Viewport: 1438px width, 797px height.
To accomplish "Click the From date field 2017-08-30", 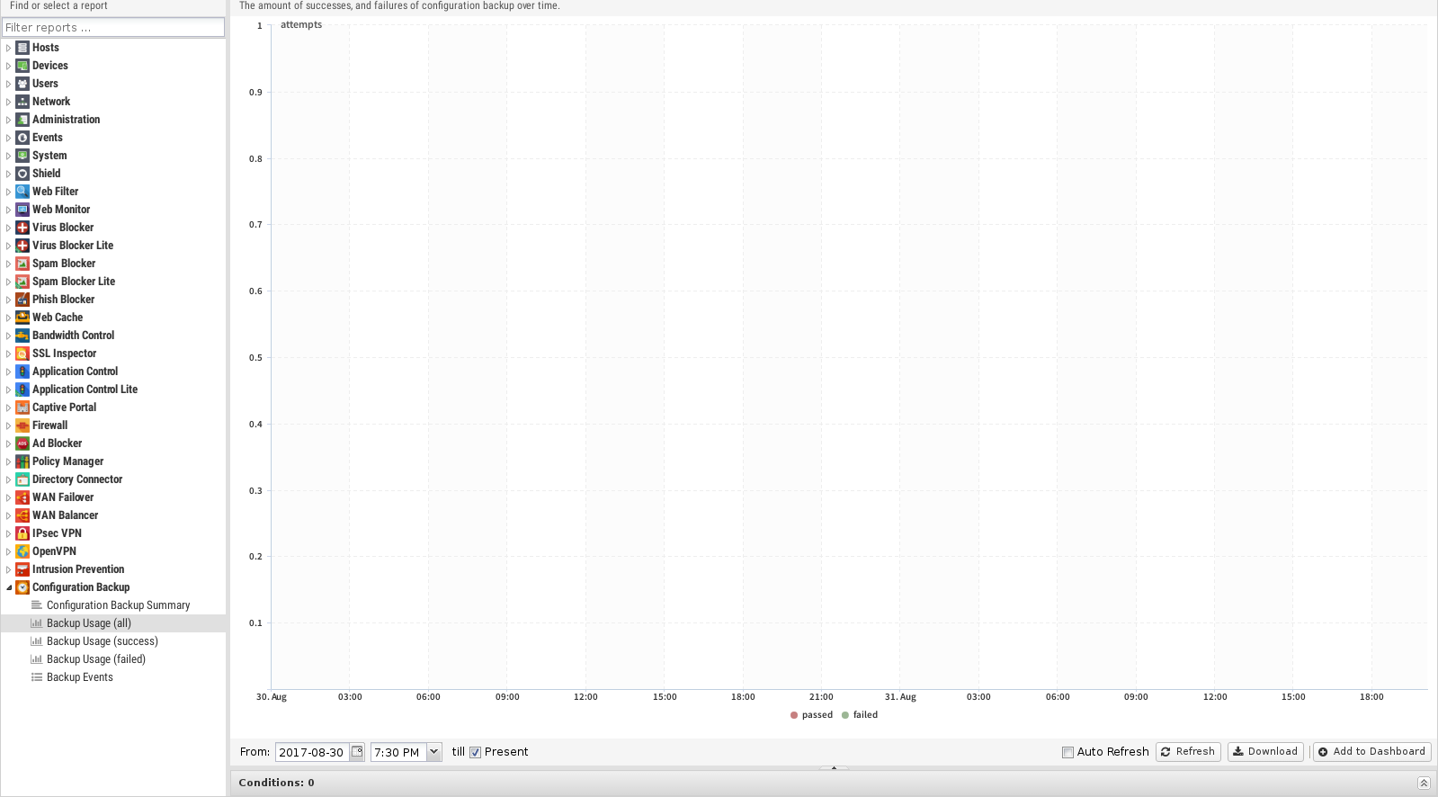I will (312, 752).
